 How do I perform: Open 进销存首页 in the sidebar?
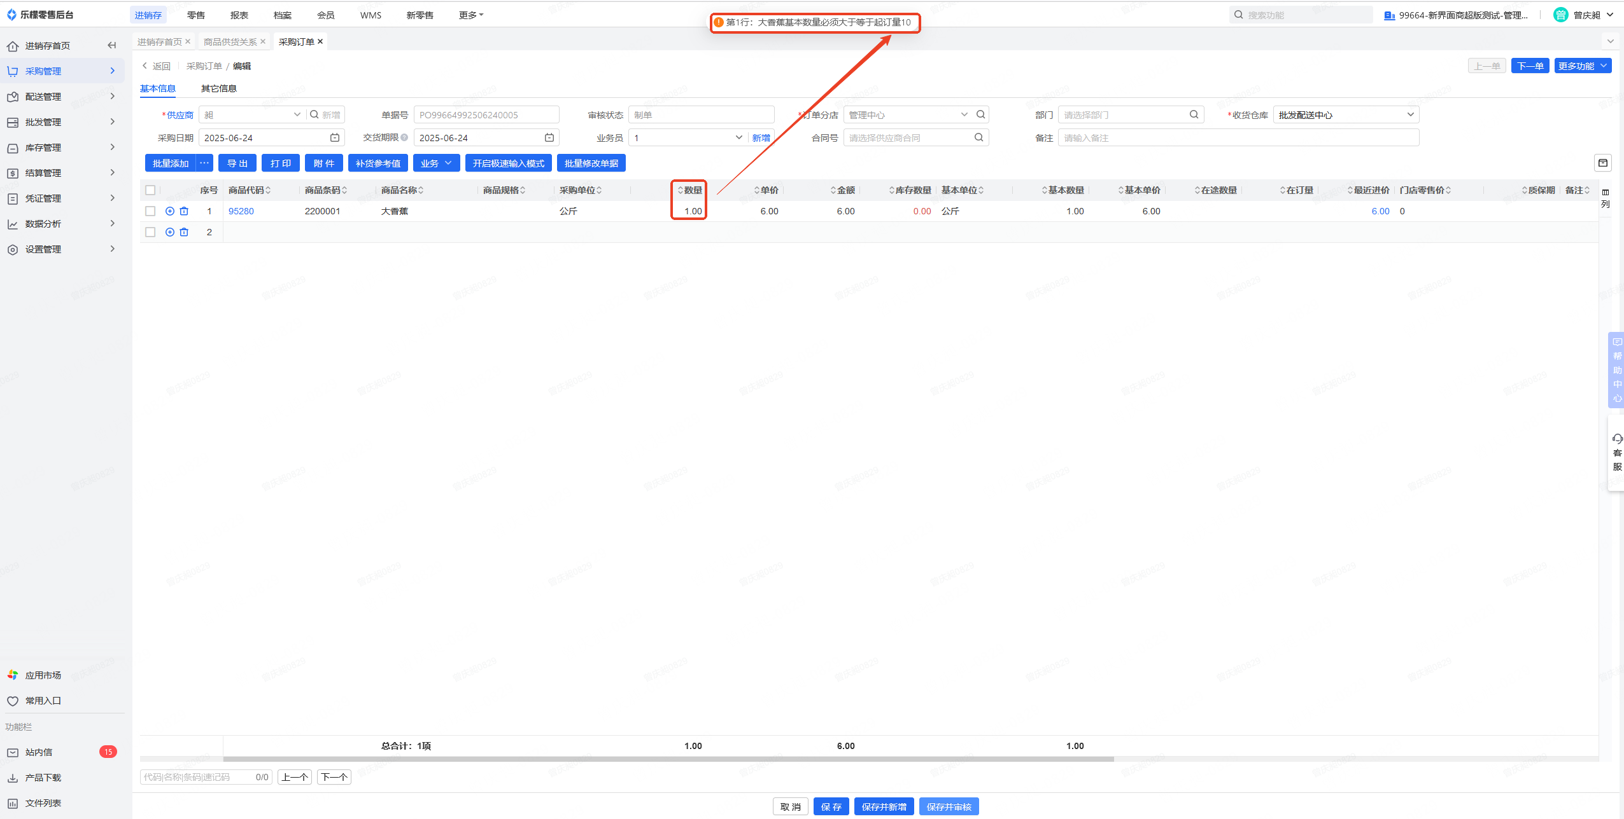coord(48,46)
